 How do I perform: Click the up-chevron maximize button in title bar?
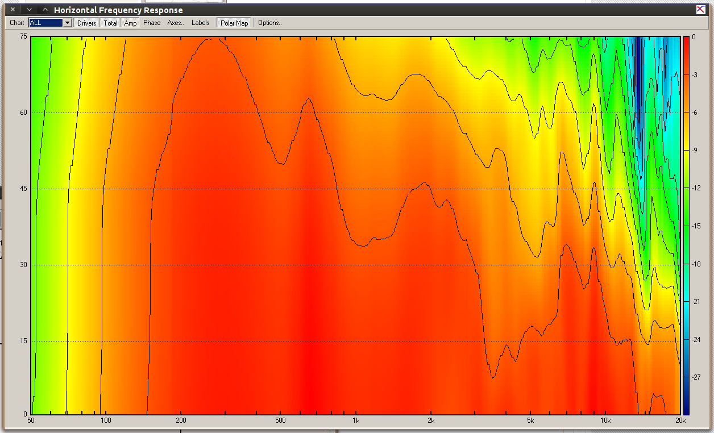coord(45,10)
